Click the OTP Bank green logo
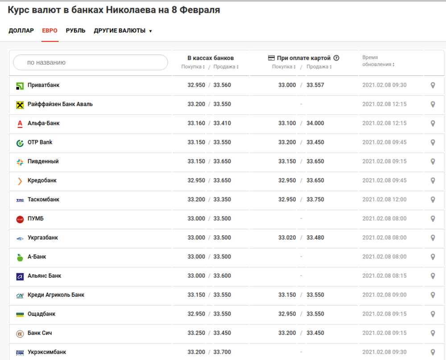 20,143
